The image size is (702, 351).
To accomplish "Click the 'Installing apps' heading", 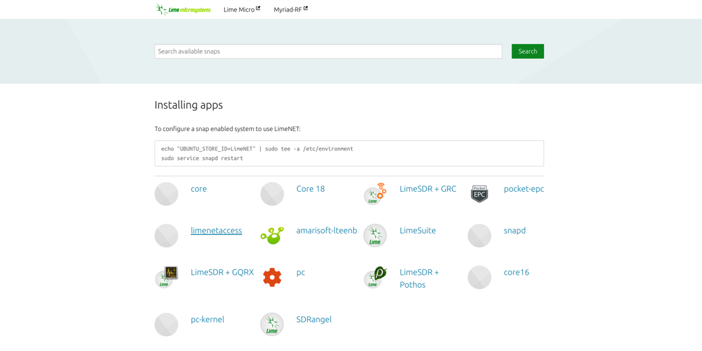I will (x=188, y=105).
